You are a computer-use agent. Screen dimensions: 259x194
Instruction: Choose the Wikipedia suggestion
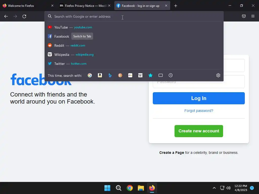(x=134, y=55)
